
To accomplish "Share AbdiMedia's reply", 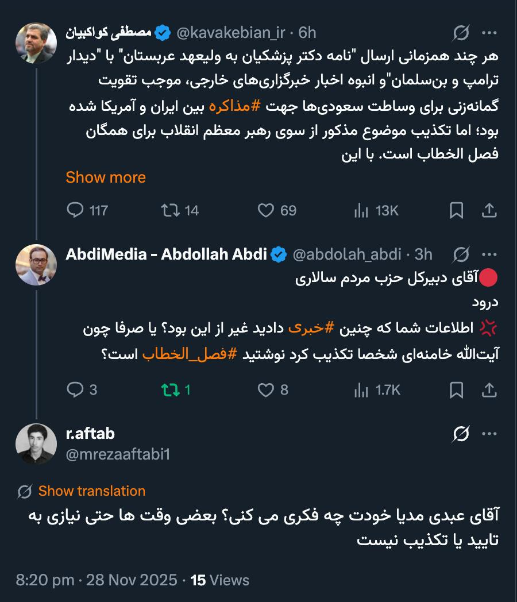I will [x=490, y=390].
